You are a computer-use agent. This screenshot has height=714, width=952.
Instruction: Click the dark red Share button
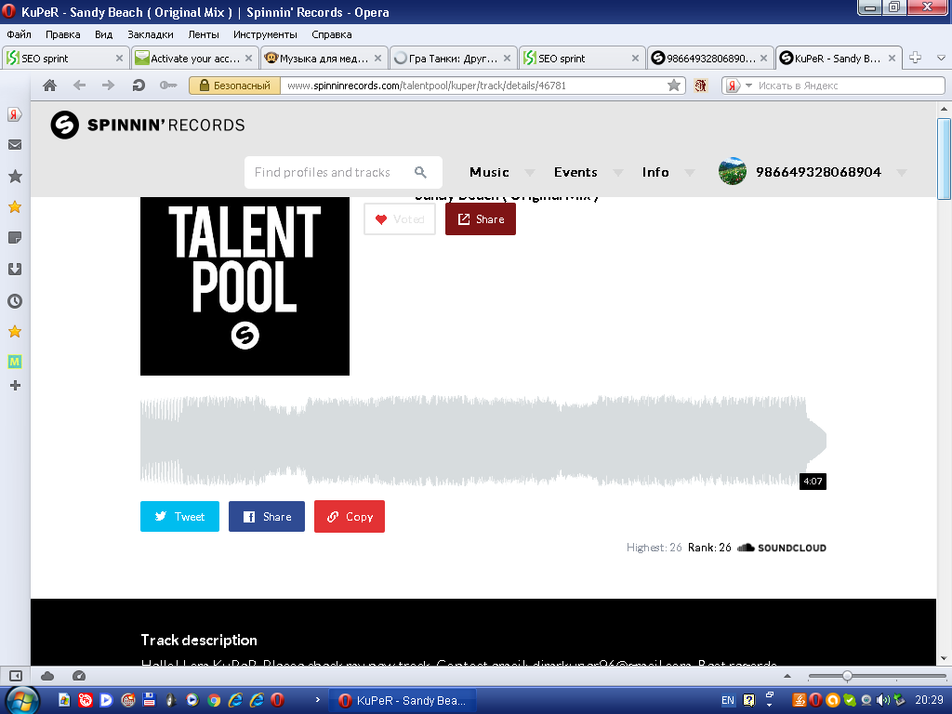tap(481, 219)
